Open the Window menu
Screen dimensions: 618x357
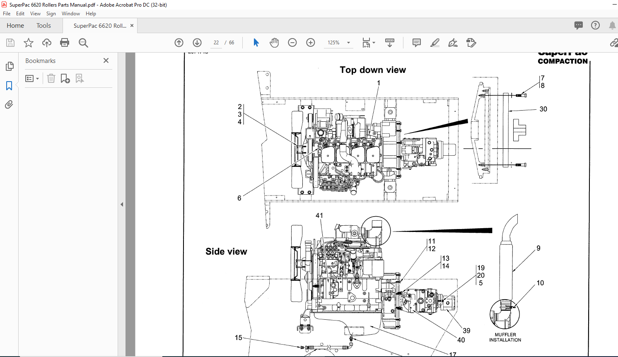click(71, 14)
